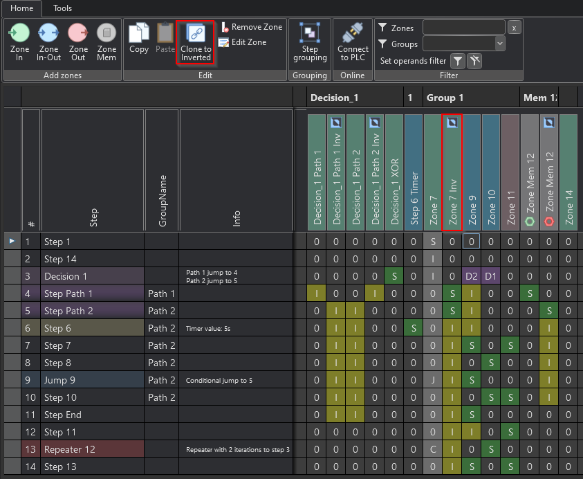Image resolution: width=583 pixels, height=479 pixels.
Task: Select the Decision_1 Path 1 zone column
Action: (317, 172)
